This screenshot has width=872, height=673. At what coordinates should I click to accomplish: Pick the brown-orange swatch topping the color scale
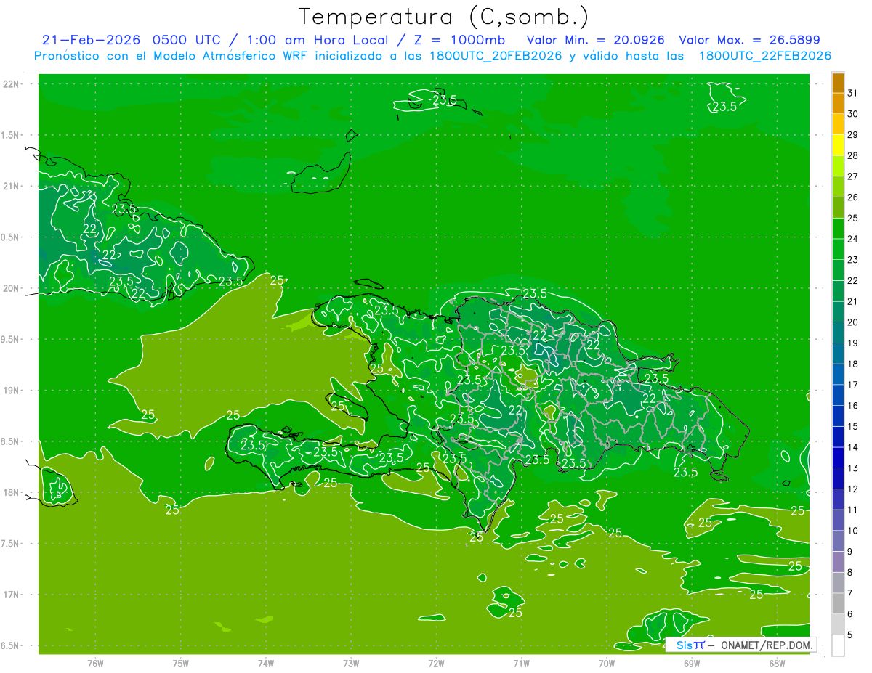pos(838,83)
